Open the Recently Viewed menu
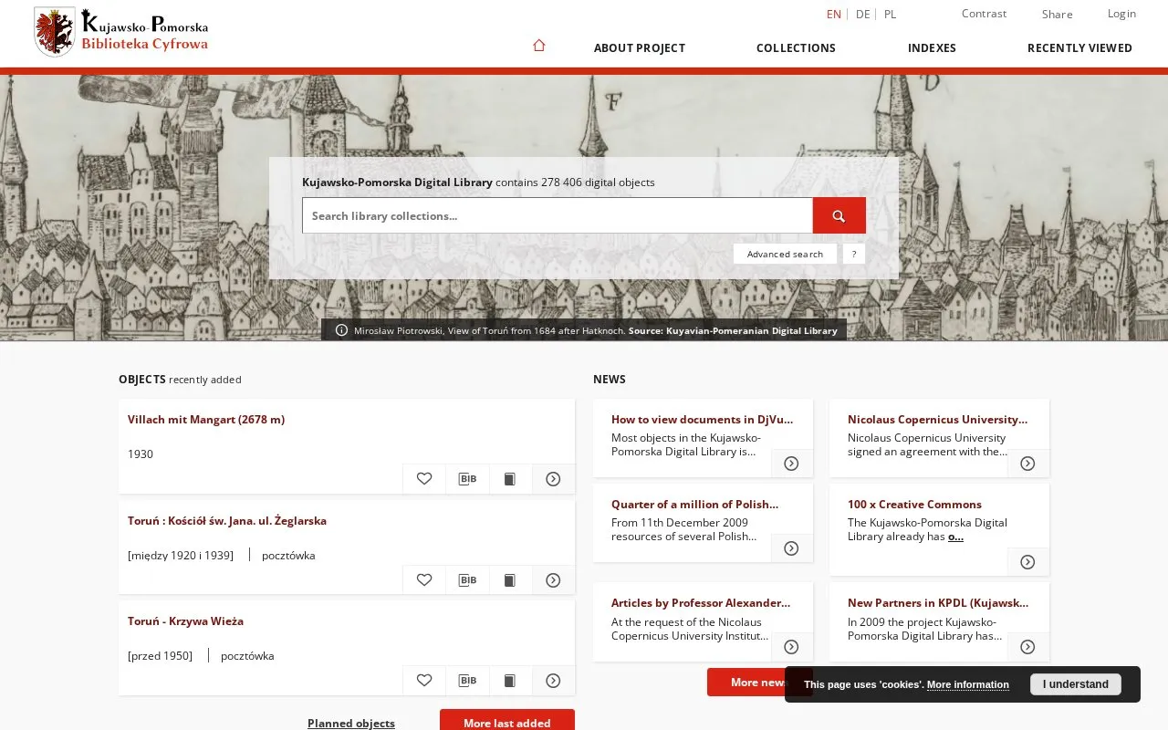Image resolution: width=1168 pixels, height=730 pixels. [x=1079, y=48]
